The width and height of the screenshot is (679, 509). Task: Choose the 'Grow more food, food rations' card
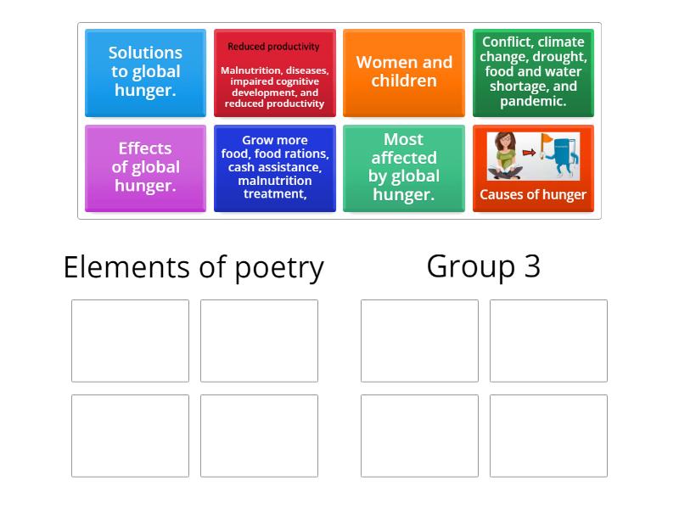pyautogui.click(x=275, y=168)
